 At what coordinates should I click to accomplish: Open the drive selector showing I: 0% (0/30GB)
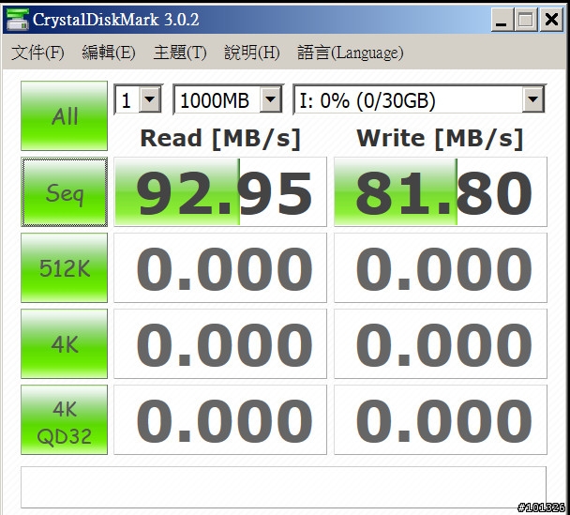point(419,99)
